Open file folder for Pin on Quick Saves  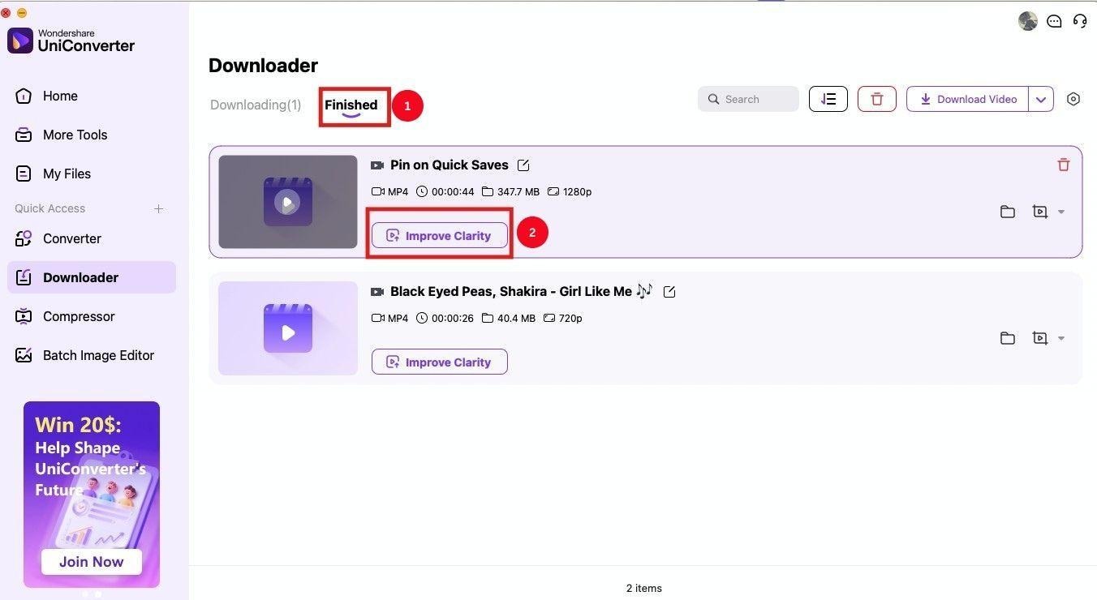[1008, 212]
